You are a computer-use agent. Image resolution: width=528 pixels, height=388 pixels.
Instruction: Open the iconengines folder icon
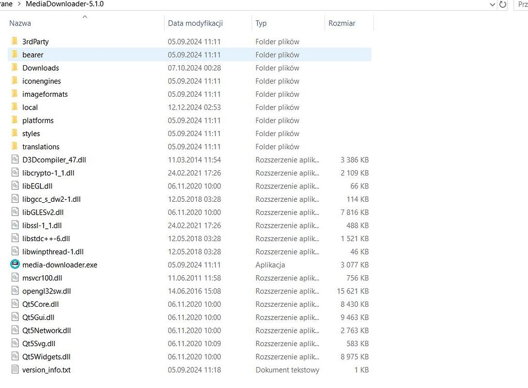coord(14,81)
